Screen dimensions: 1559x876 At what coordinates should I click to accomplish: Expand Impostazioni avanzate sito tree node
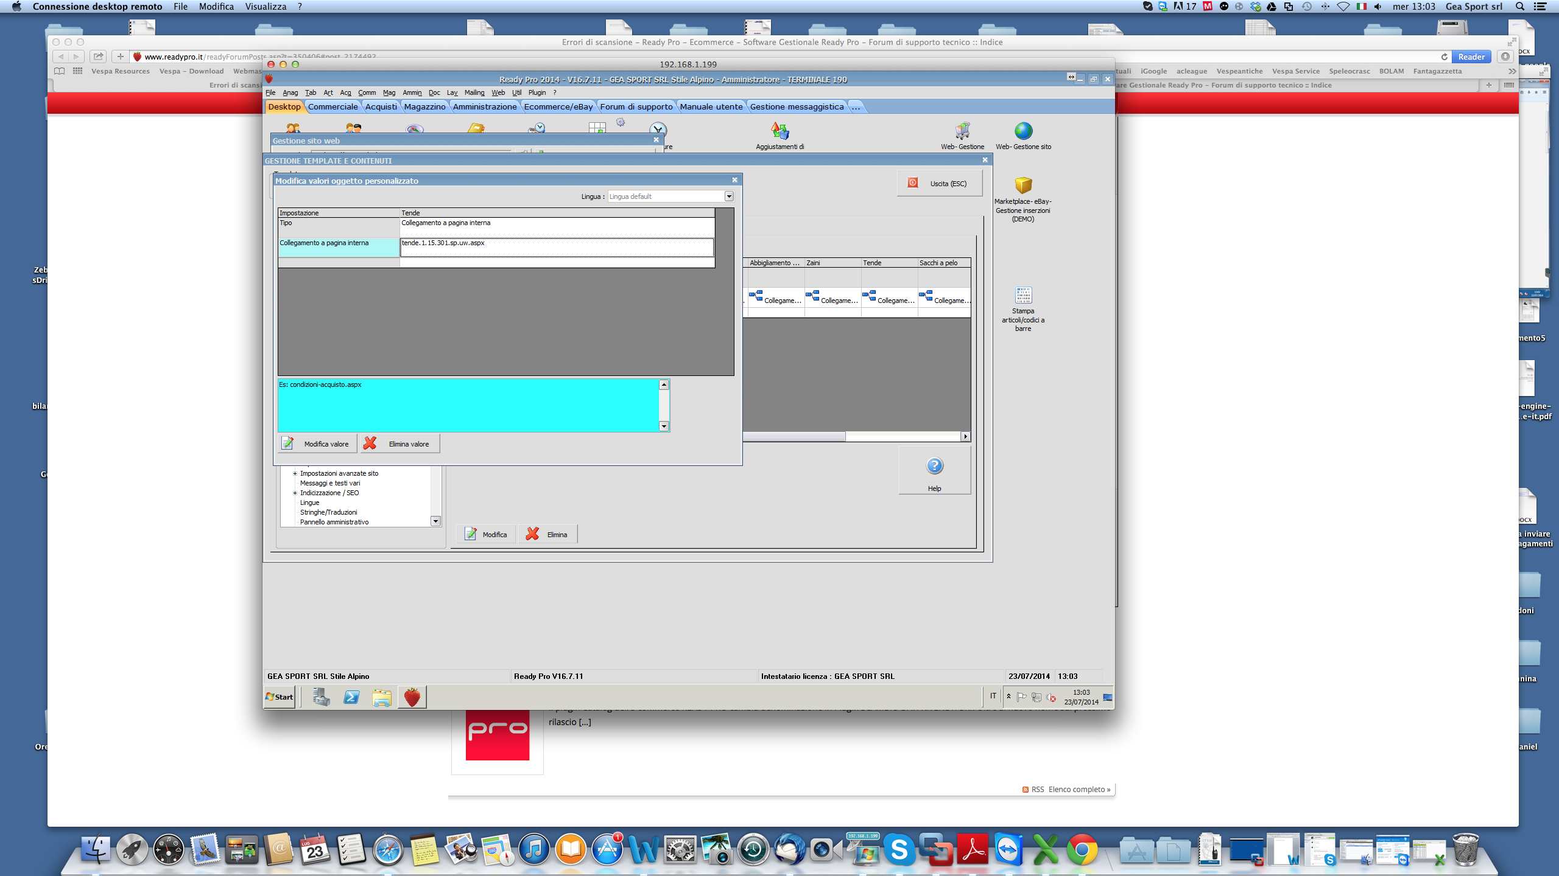pos(295,473)
